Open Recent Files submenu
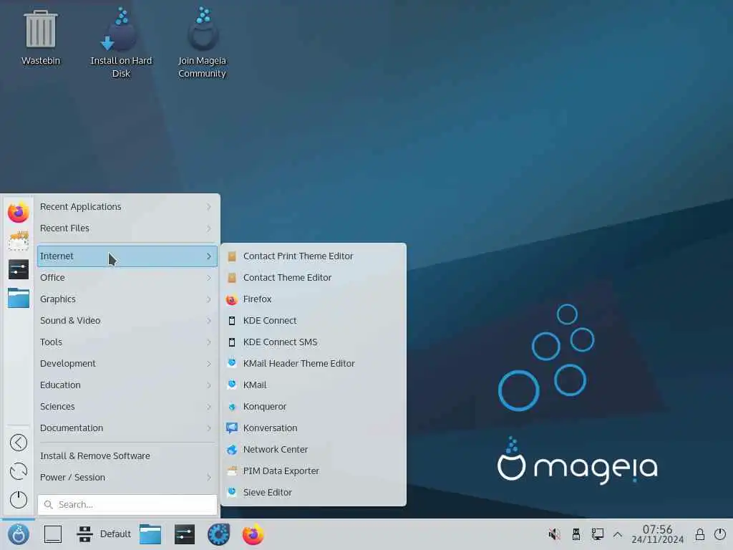 tap(127, 228)
